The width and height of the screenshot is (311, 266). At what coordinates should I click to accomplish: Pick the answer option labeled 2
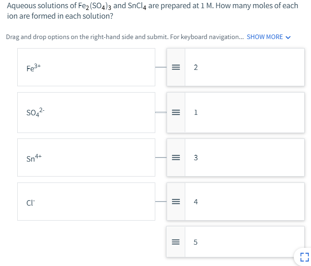(244, 68)
